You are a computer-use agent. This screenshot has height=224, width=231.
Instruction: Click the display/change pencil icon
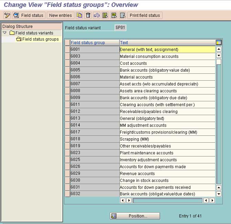point(7,16)
